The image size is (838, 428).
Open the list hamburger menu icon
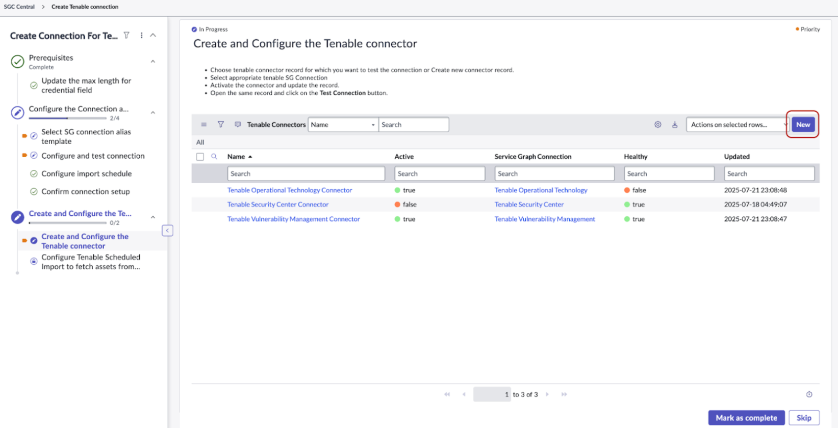204,125
